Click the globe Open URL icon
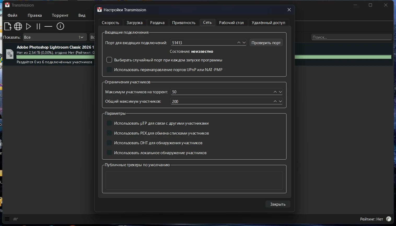The width and height of the screenshot is (396, 226). 18,26
